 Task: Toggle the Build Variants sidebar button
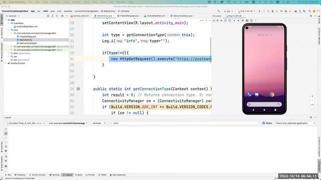2,163
